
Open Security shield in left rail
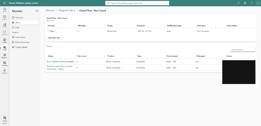5,33
